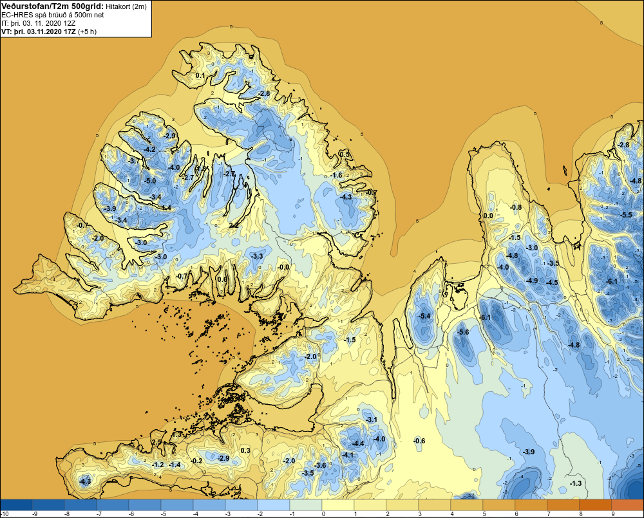This screenshot has height=518, width=644.
Task: Click the legend swatch between -2 and -1
Action: (x=274, y=504)
